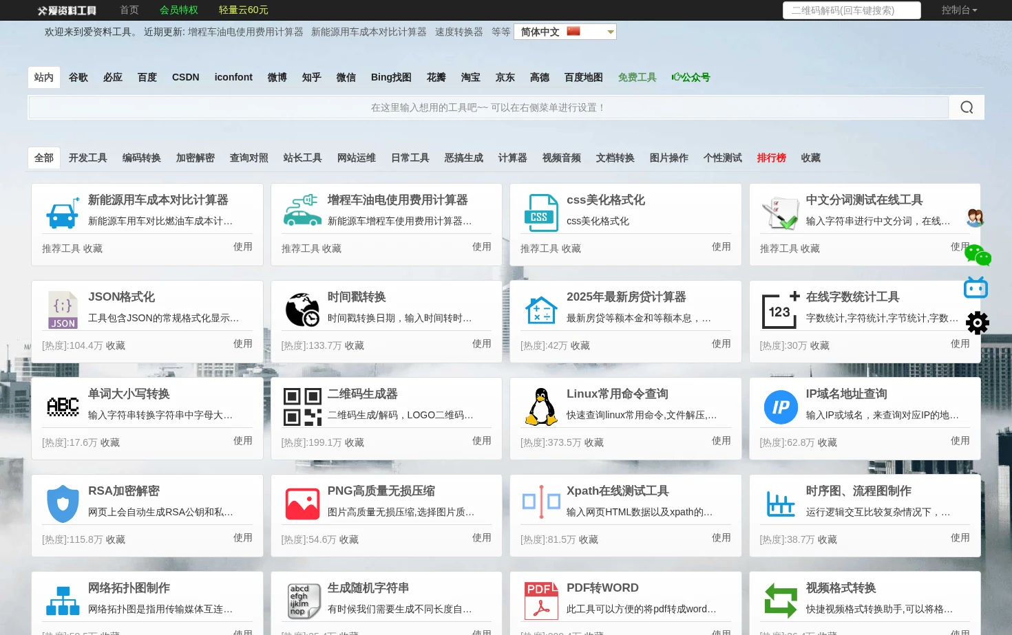
Task: Click the red PNG compression image icon
Action: 302,504
